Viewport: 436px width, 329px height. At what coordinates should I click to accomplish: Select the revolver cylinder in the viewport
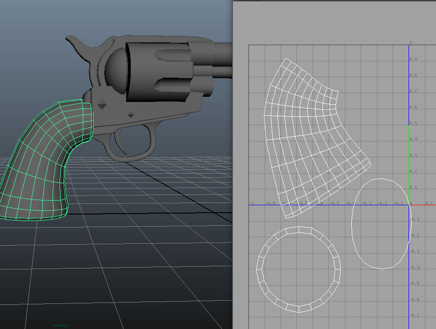tap(154, 70)
